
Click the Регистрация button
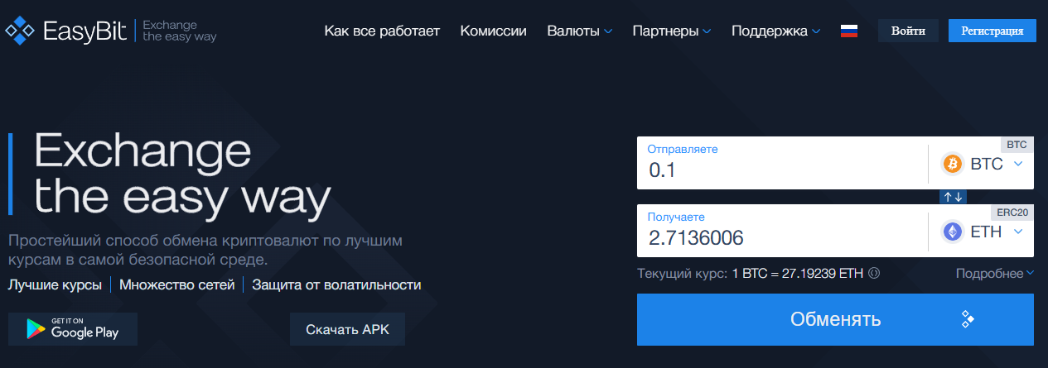(x=992, y=31)
